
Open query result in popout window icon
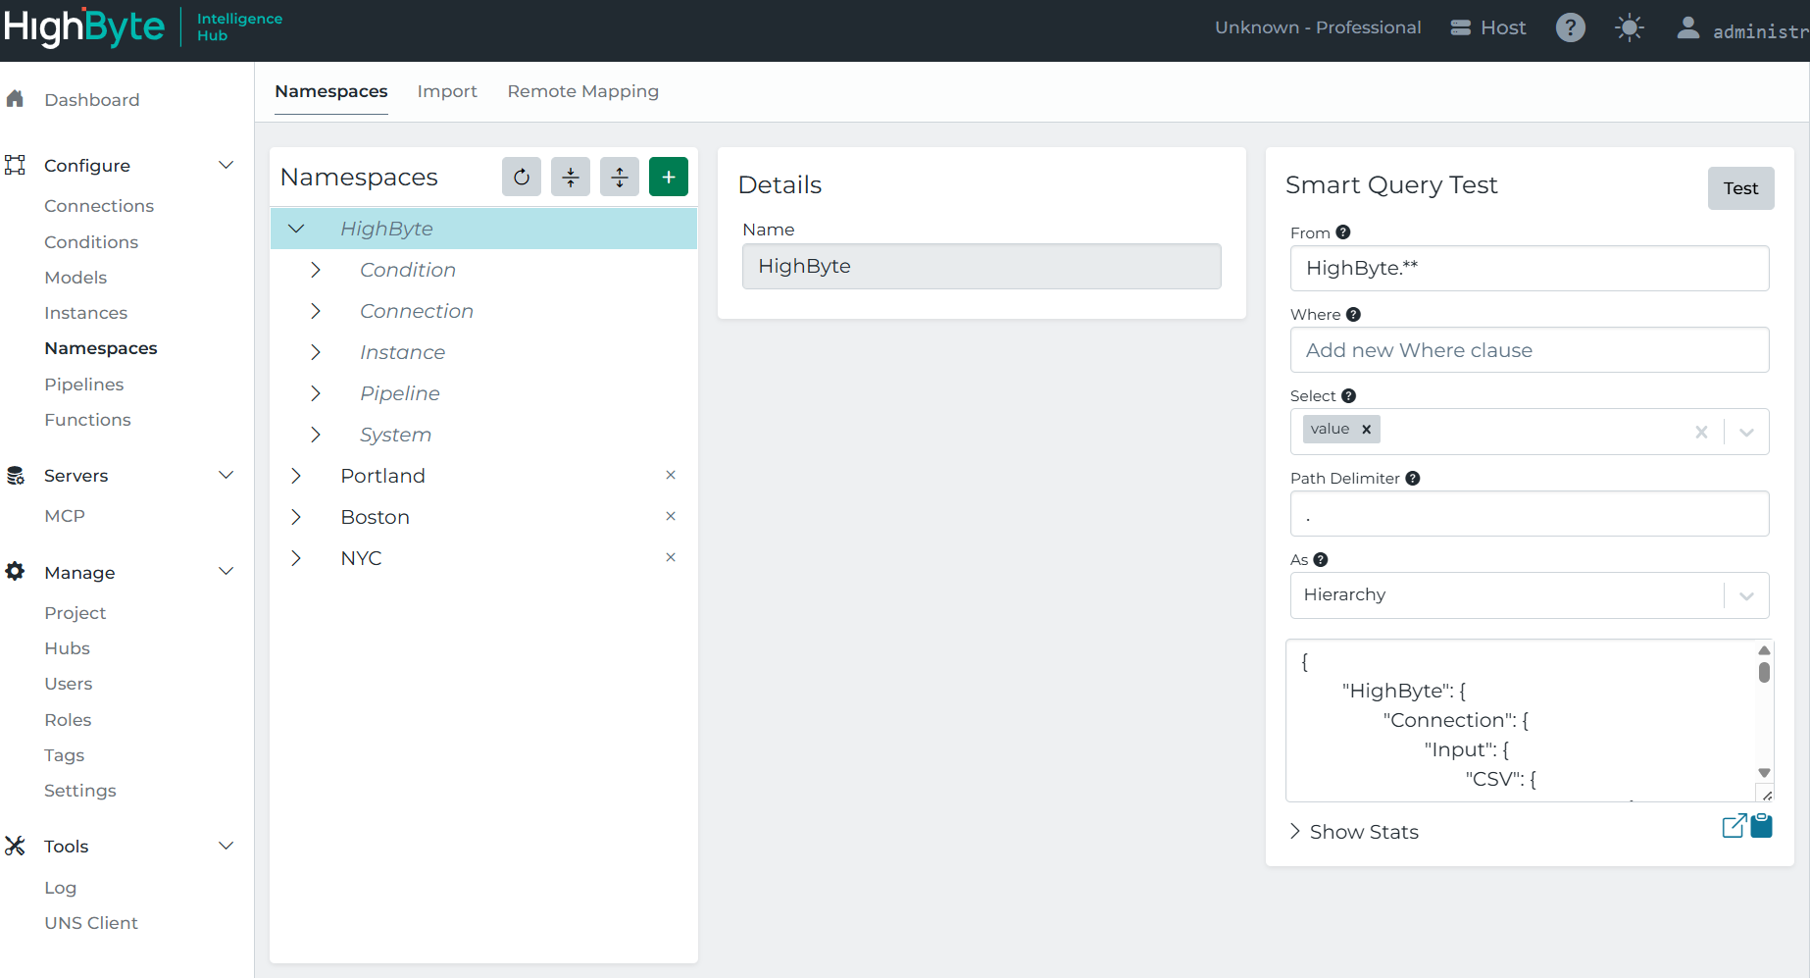(x=1734, y=826)
